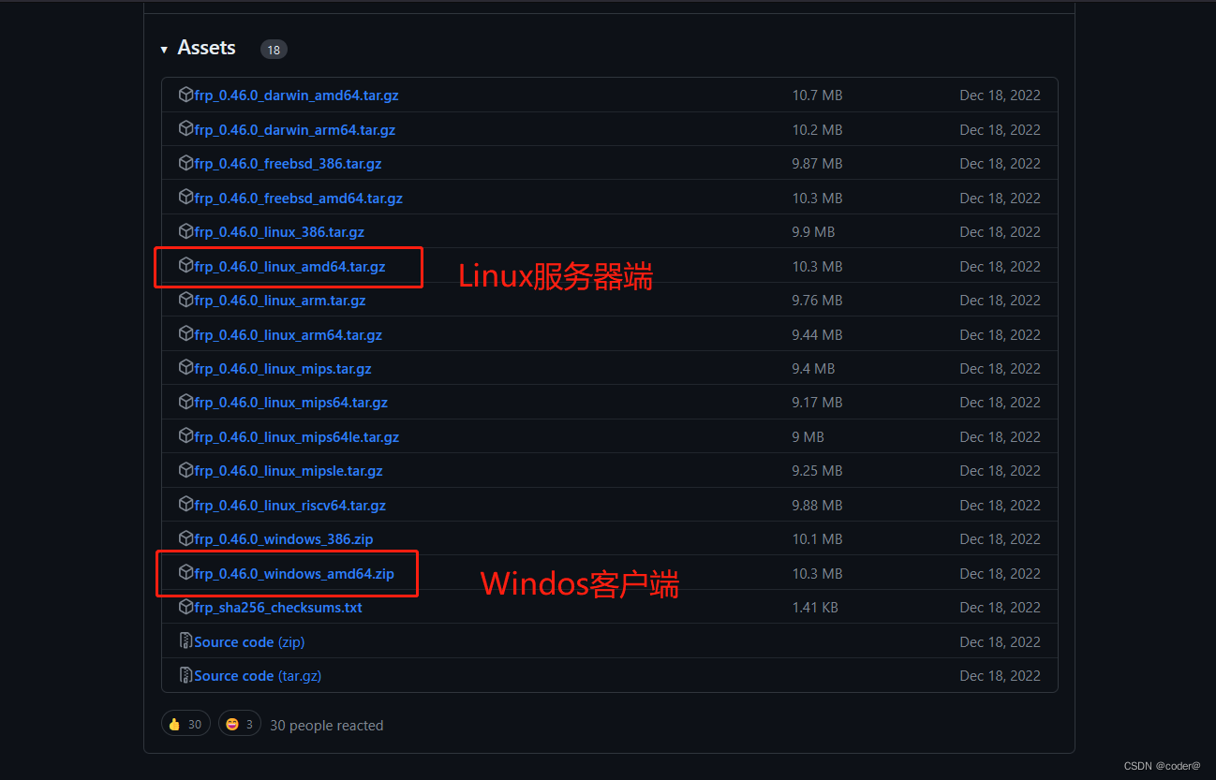This screenshot has width=1216, height=780.
Task: Click the laughing emoji reaction button
Action: [239, 723]
